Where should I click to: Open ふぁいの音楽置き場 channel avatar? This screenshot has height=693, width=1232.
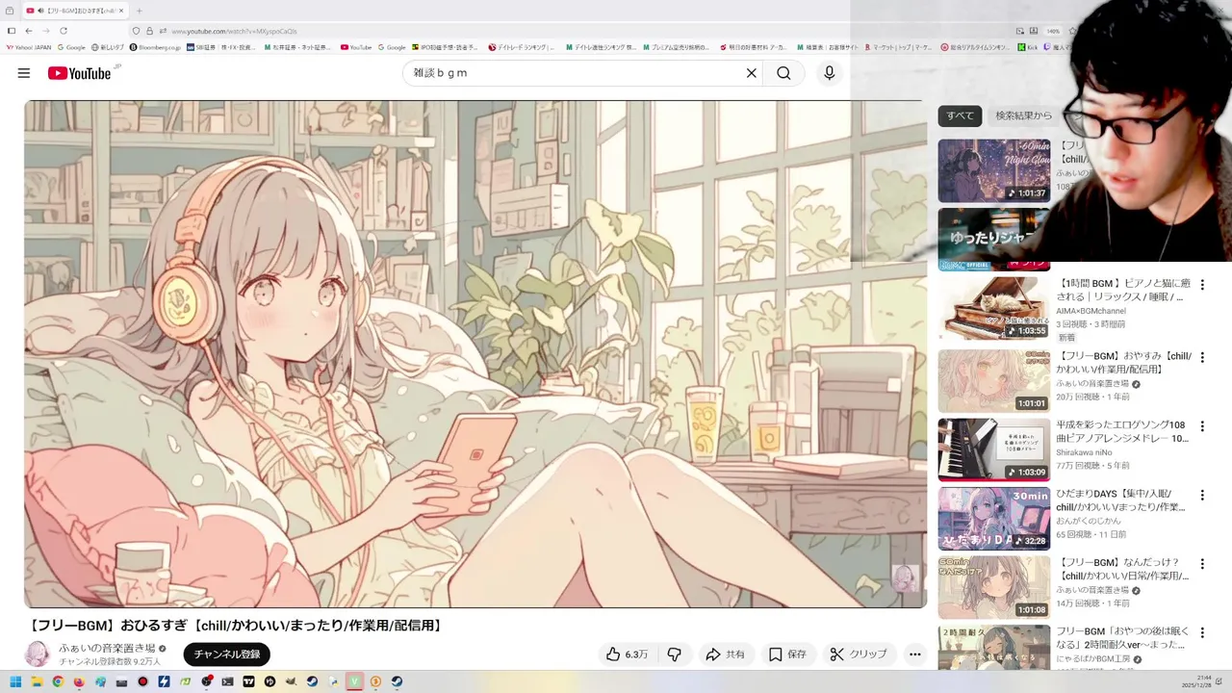pyautogui.click(x=38, y=654)
